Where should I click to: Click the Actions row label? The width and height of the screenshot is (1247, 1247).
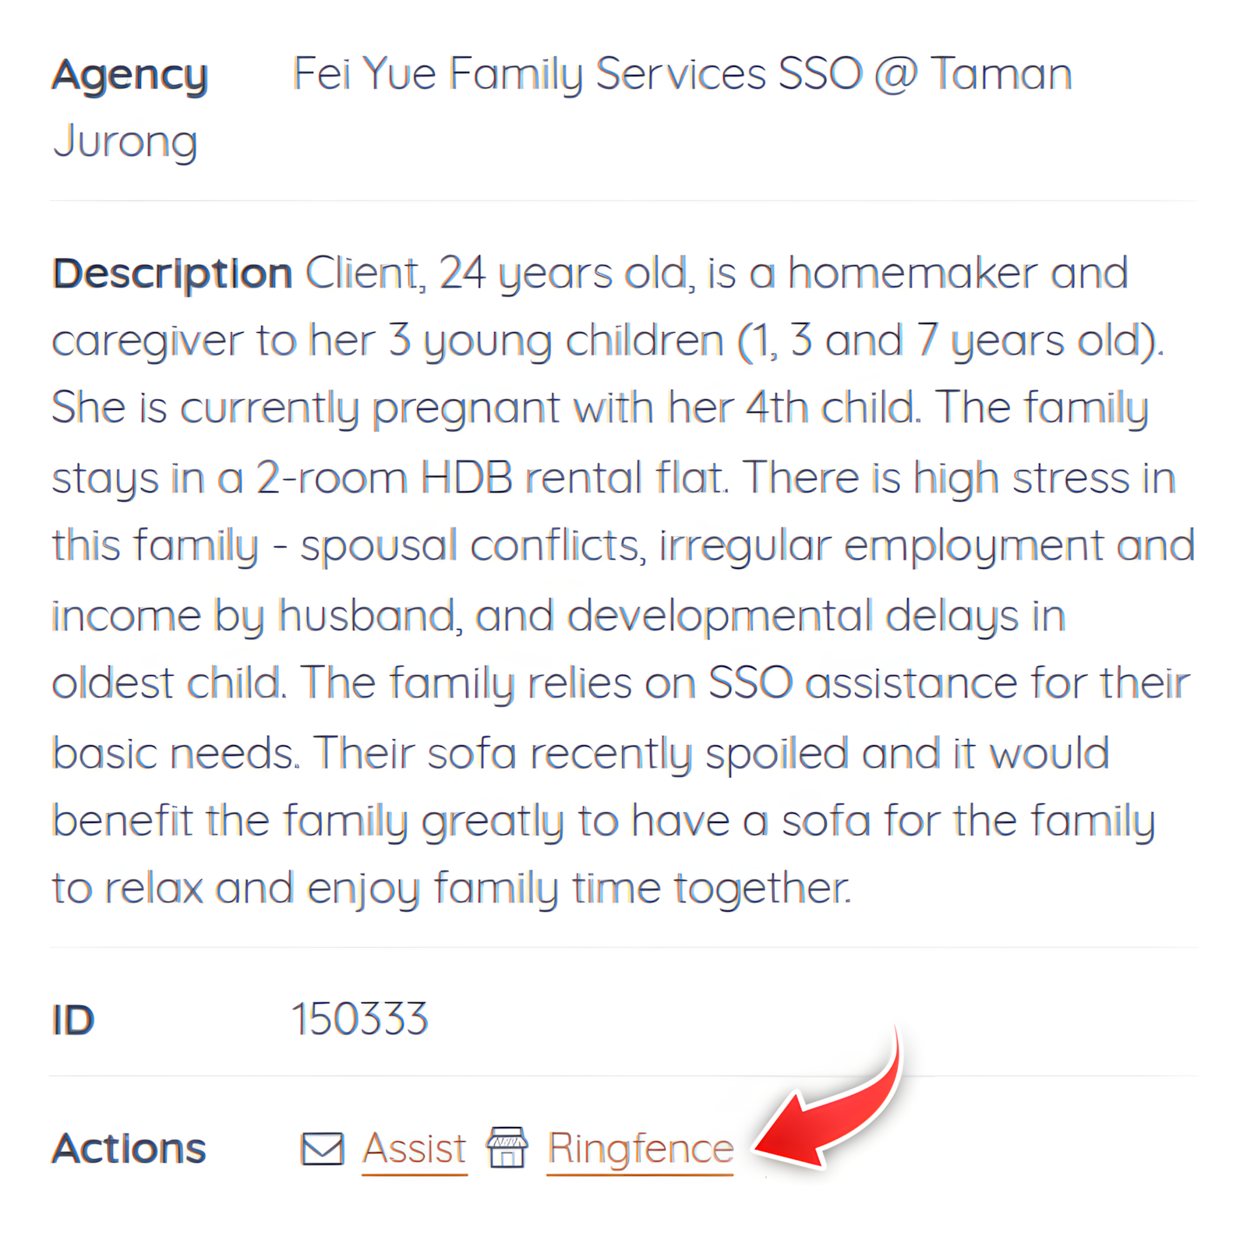click(x=129, y=1149)
